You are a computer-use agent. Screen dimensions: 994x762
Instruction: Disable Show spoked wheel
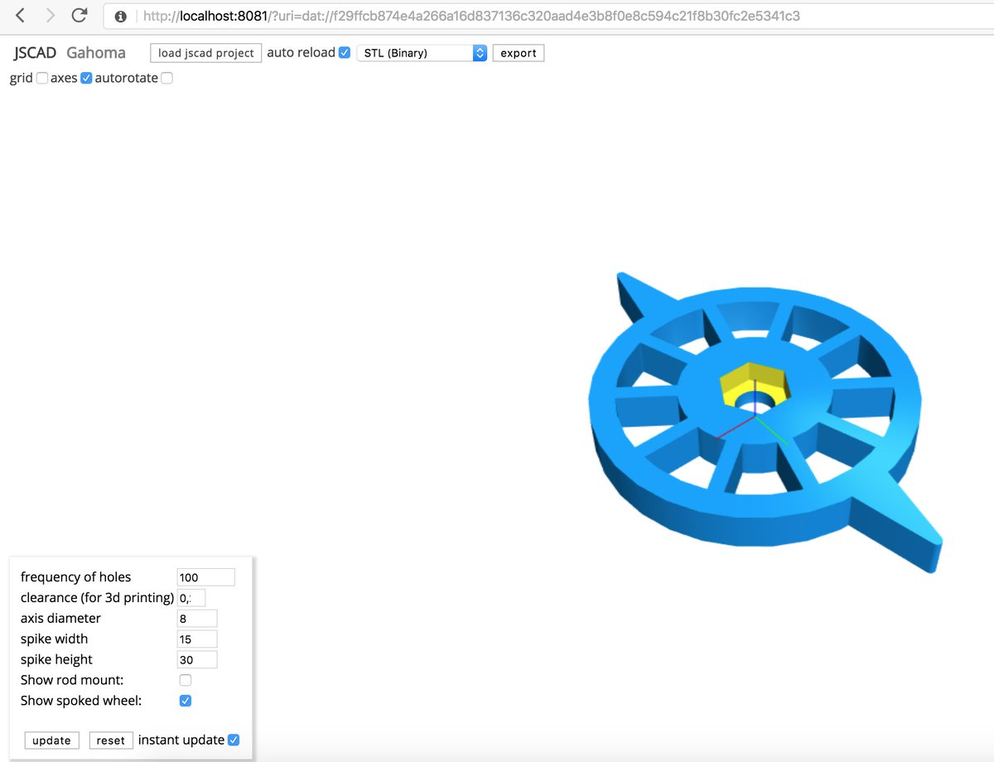(x=186, y=700)
